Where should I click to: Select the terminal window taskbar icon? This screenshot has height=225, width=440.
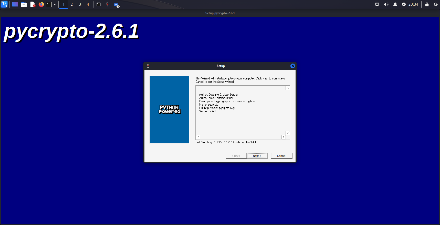pos(99,4)
